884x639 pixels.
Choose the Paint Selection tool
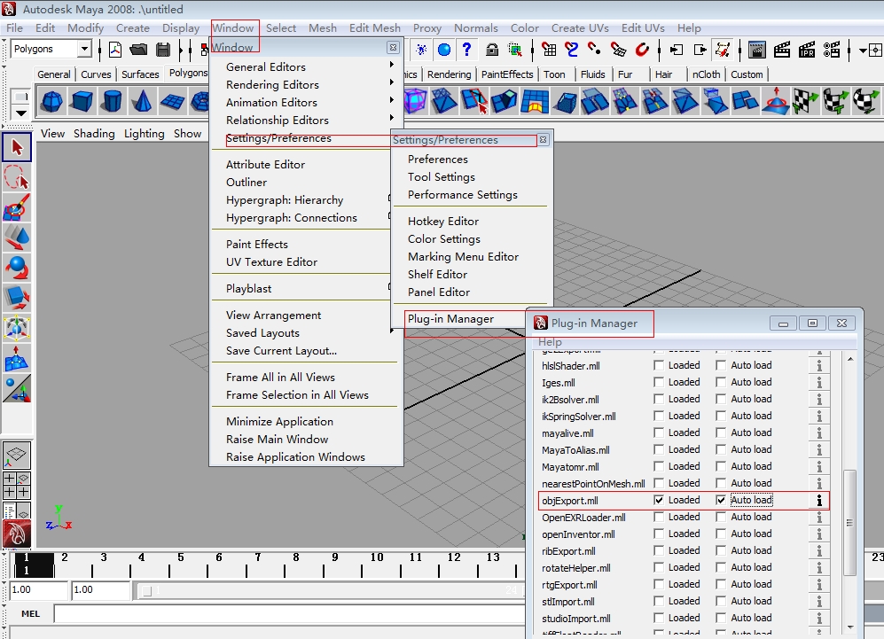16,207
